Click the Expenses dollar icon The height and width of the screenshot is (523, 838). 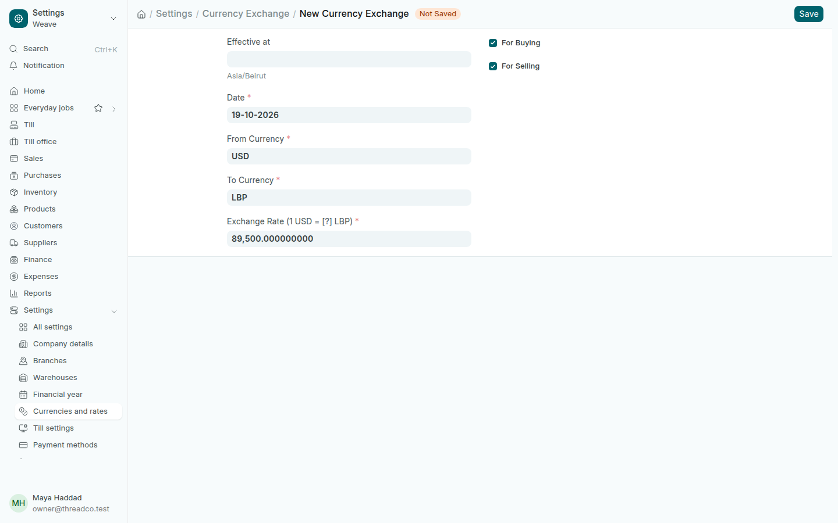[x=14, y=277]
